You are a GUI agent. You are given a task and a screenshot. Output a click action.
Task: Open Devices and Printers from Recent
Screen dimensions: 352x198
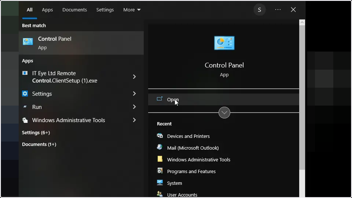tap(188, 136)
